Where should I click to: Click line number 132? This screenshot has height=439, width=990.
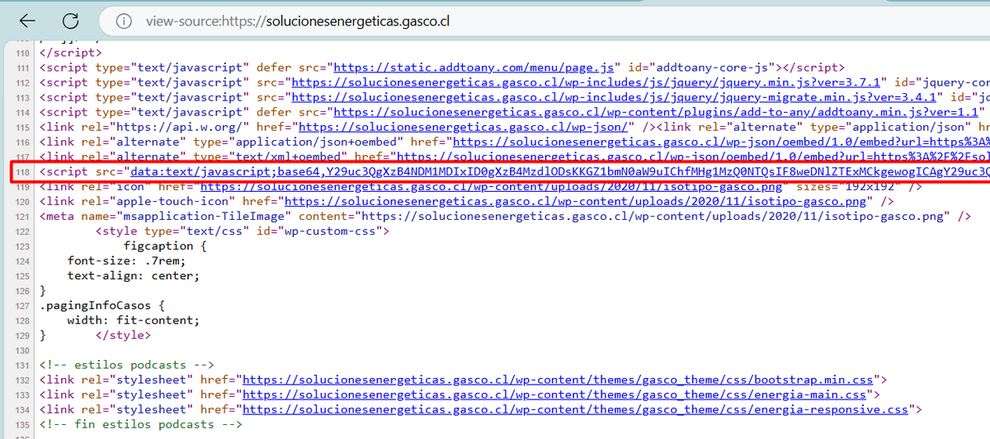click(x=21, y=380)
